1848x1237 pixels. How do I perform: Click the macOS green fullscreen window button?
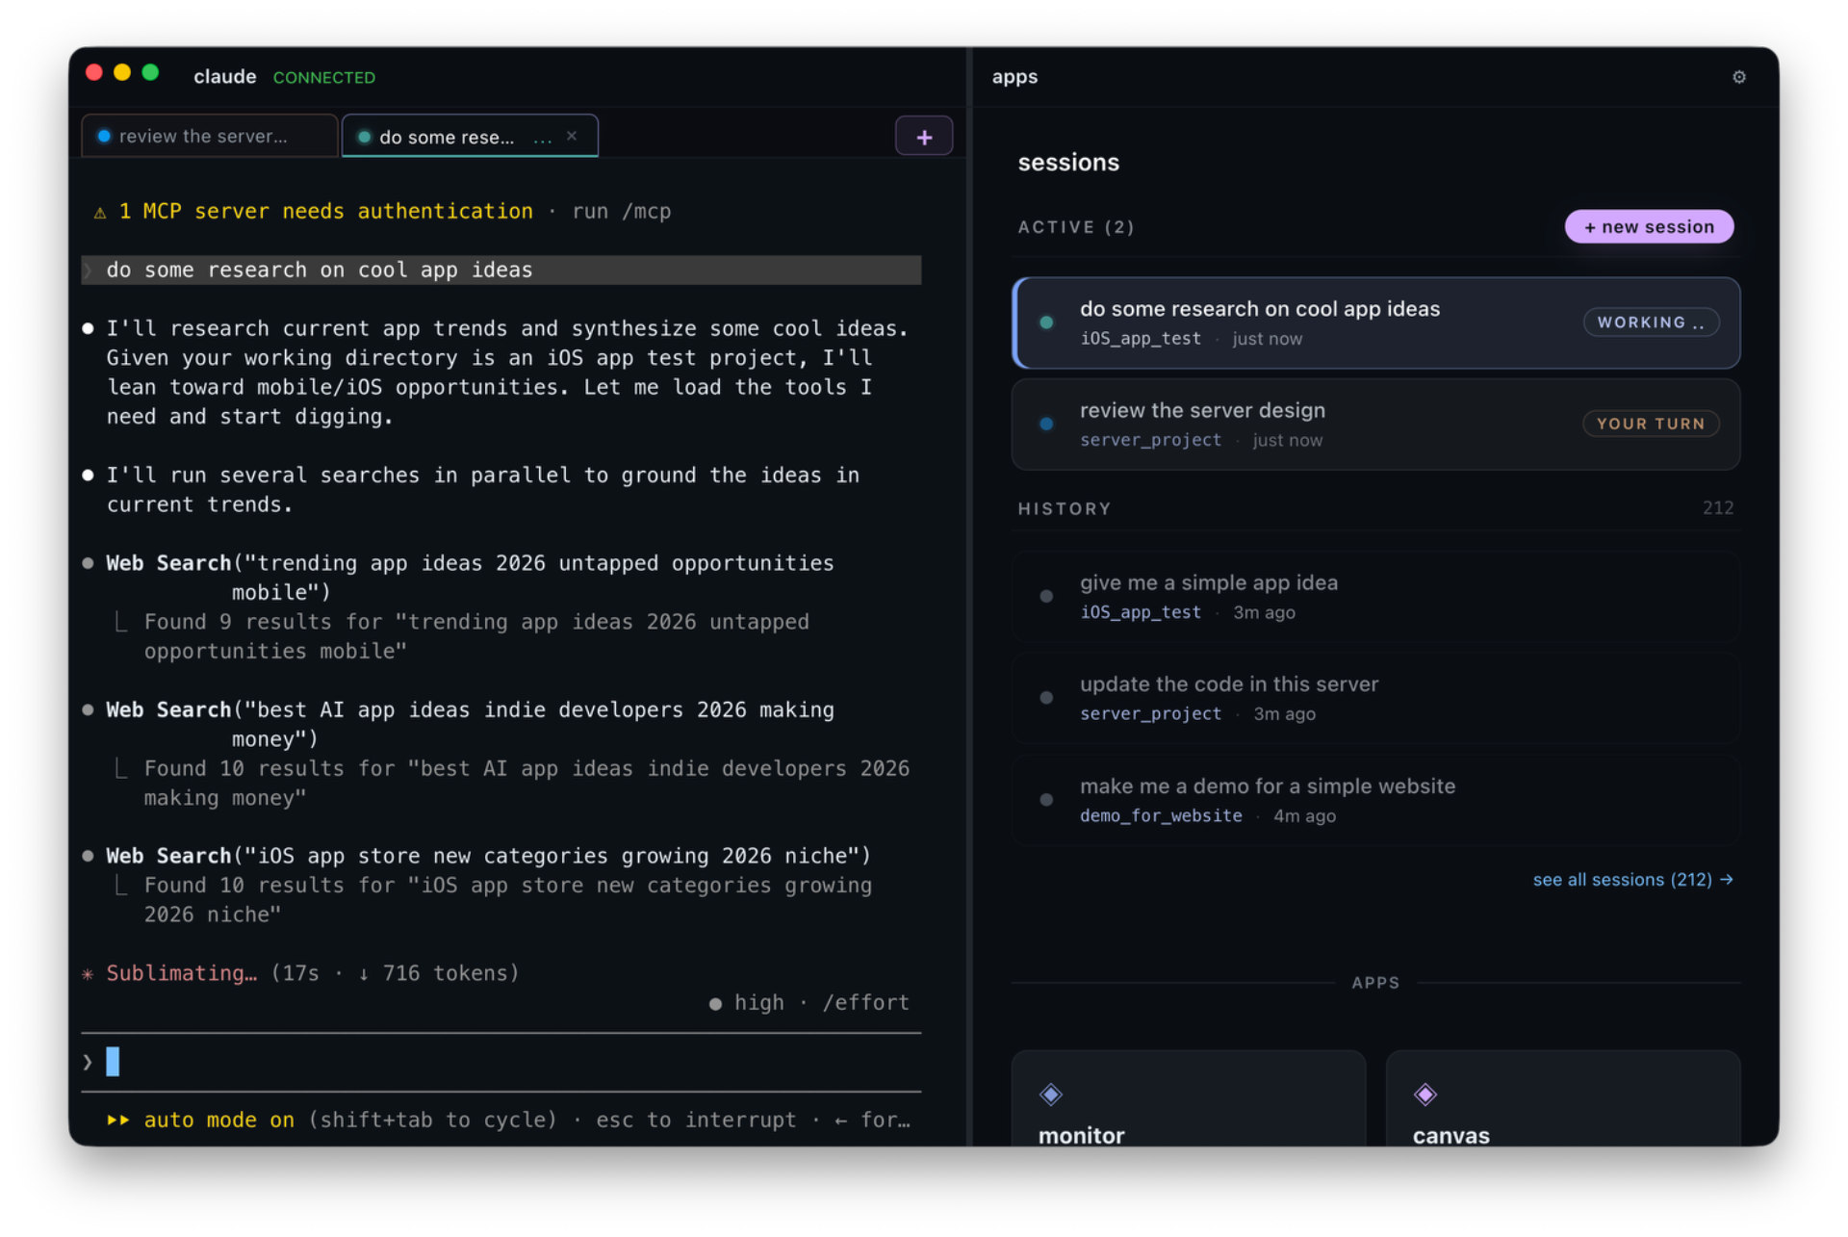click(150, 72)
